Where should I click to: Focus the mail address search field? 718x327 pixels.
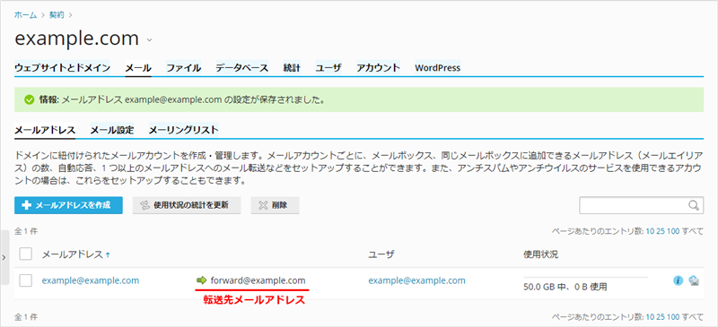[x=642, y=205]
